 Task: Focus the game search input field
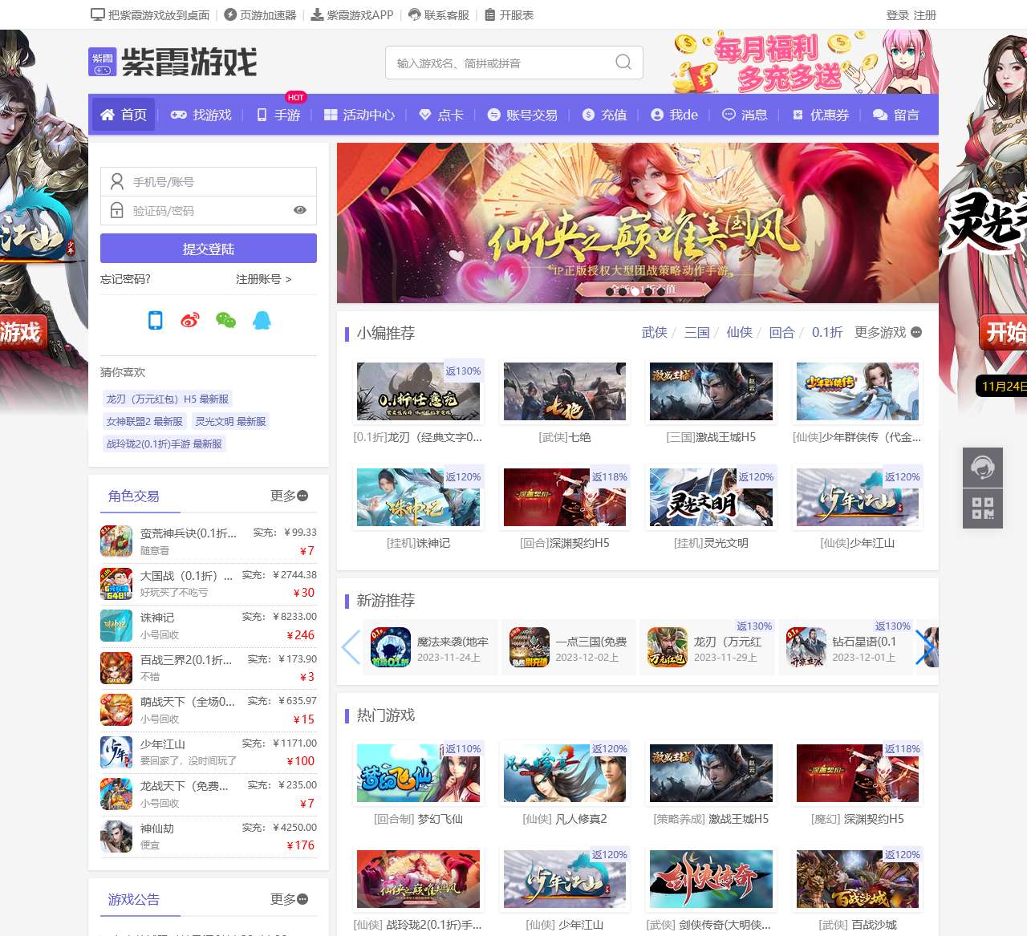[x=514, y=63]
